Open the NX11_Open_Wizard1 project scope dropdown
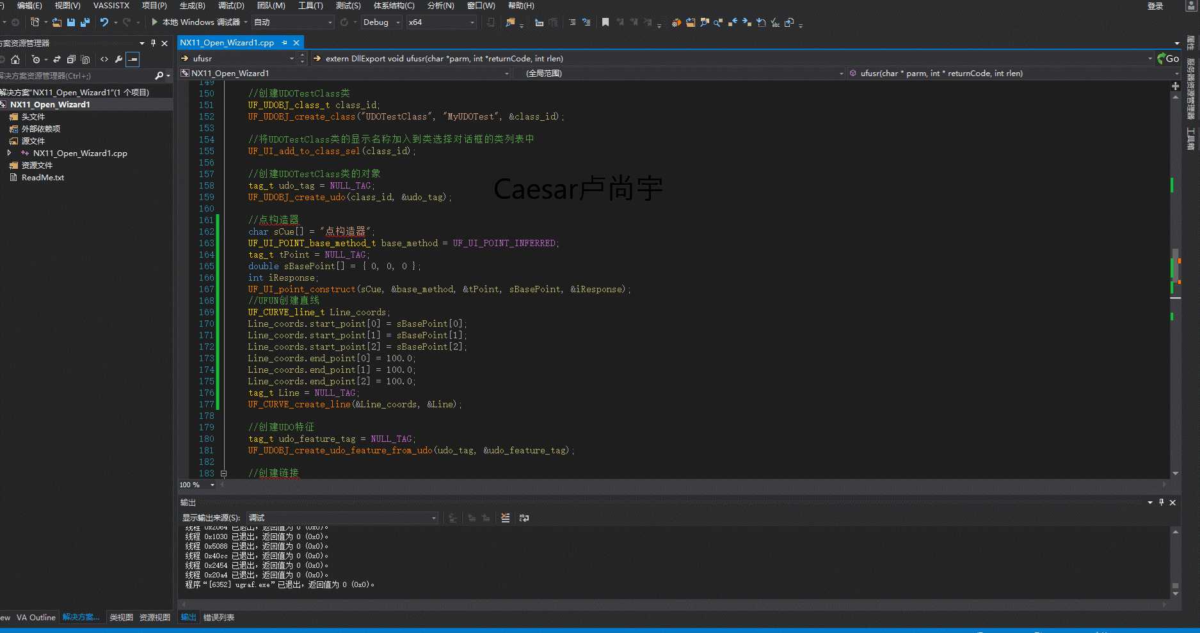 [x=345, y=74]
